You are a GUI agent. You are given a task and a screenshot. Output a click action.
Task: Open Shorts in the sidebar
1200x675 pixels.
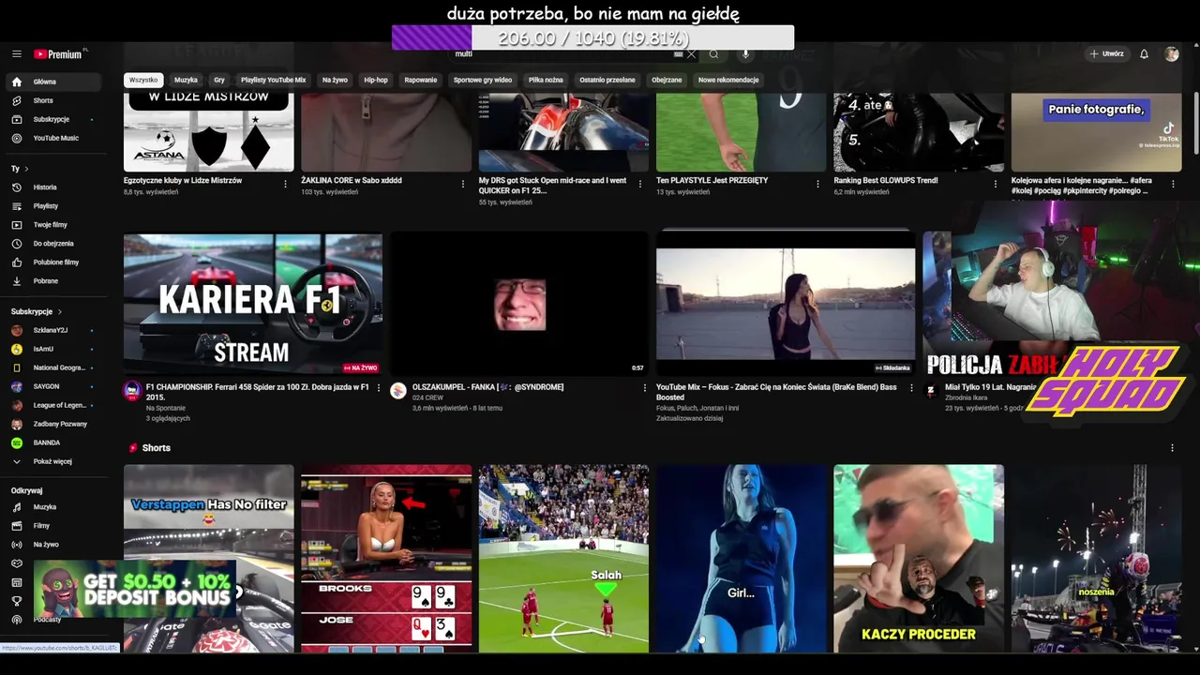pos(53,100)
